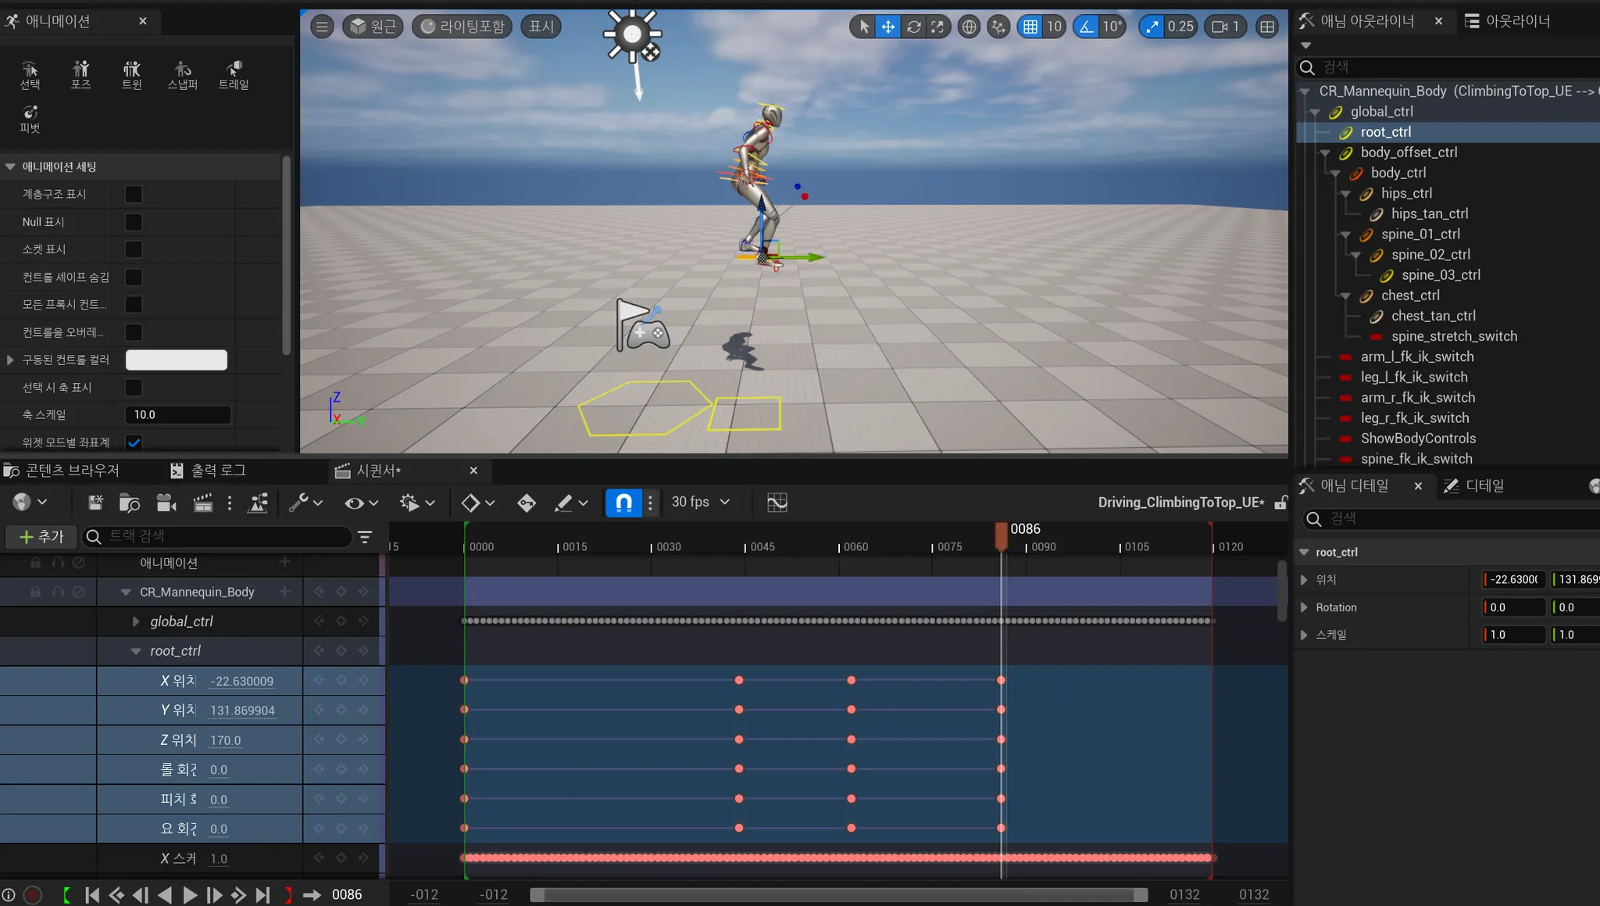Click the play forward playback button
This screenshot has height=906, width=1600.
189,894
